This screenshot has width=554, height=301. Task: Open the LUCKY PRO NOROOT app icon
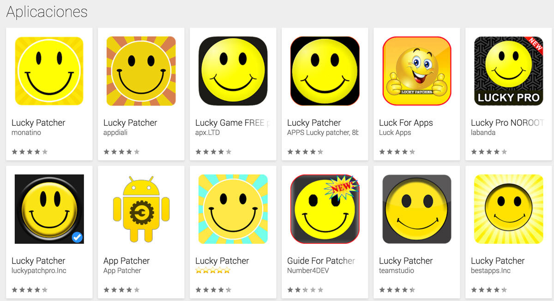click(509, 71)
